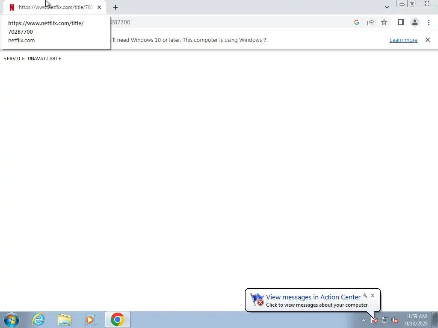The image size is (438, 328).
Task: Toggle the Chrome side panel
Action: point(401,22)
